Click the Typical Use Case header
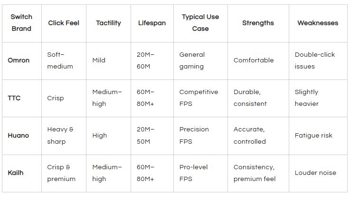 [x=200, y=23]
